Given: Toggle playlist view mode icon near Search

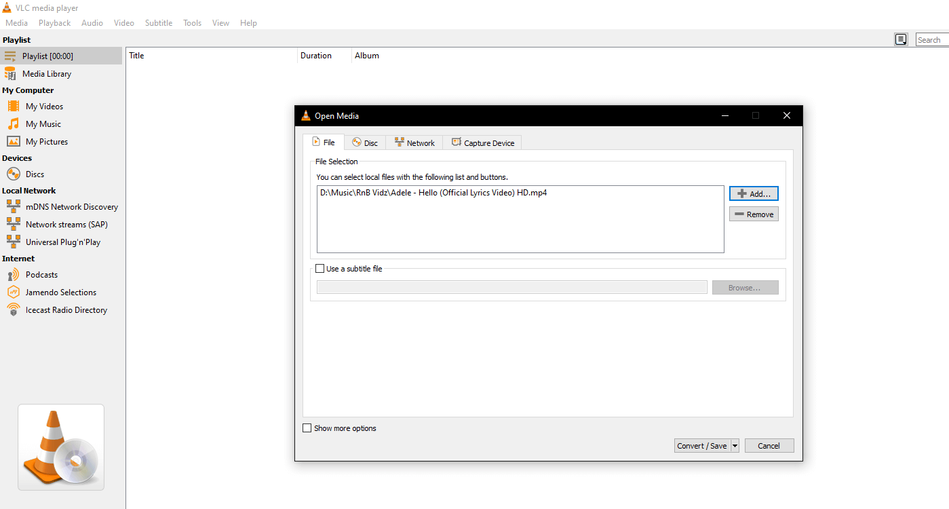Looking at the screenshot, I should coord(901,39).
